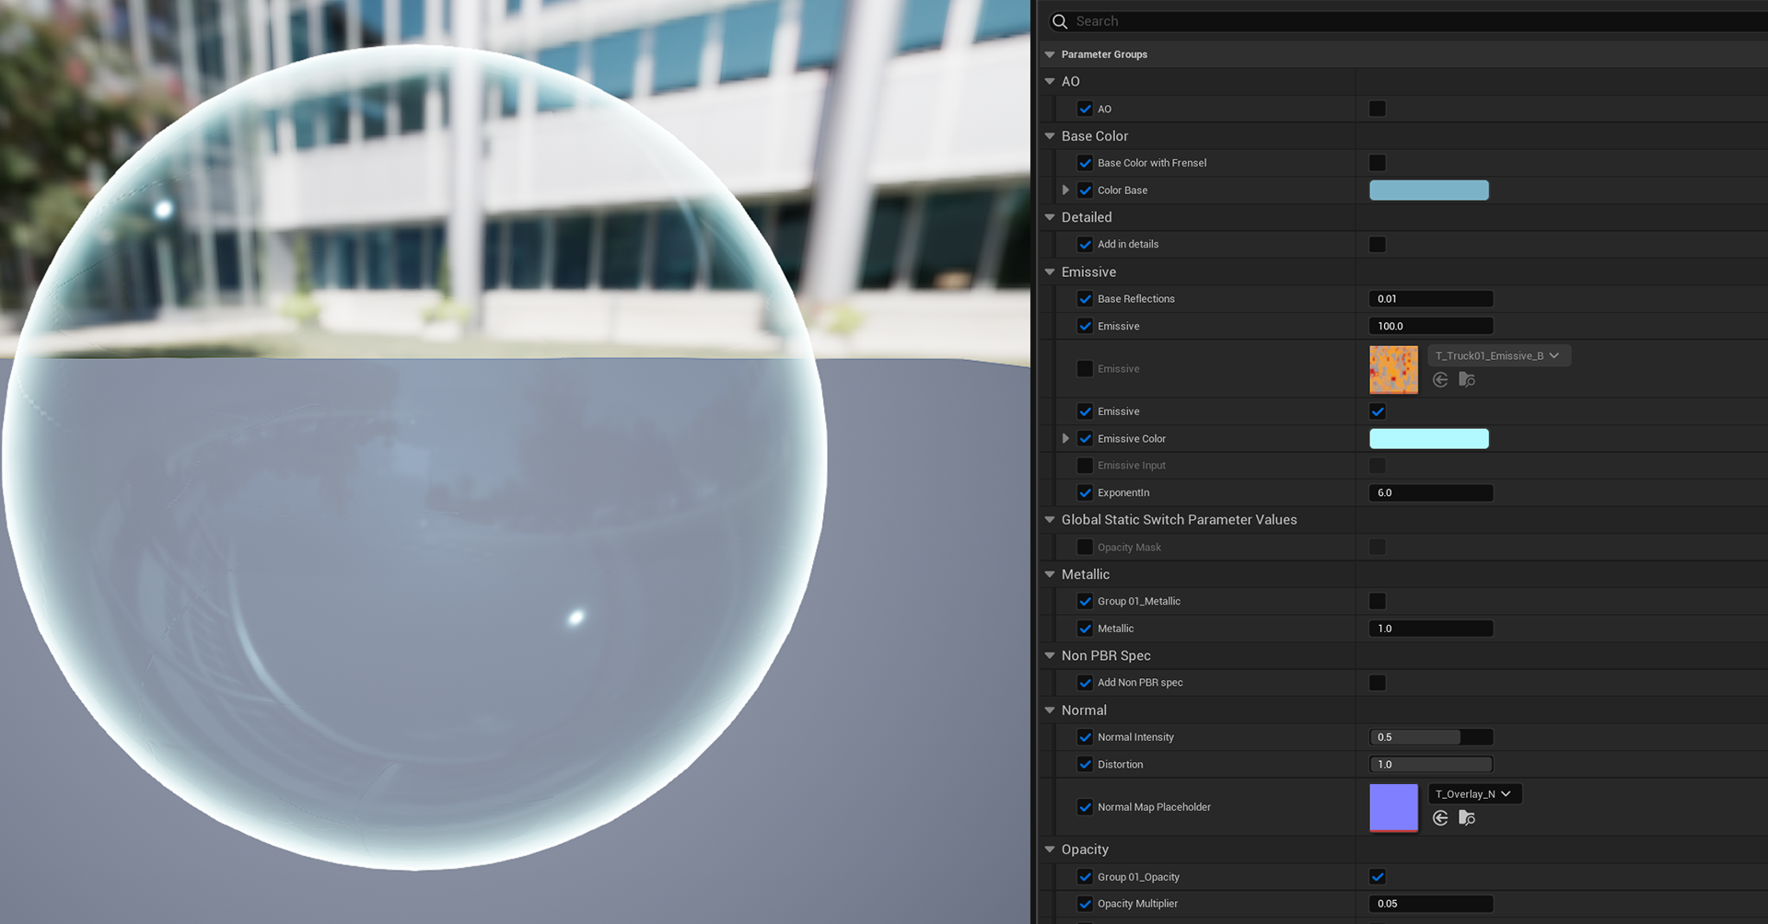This screenshot has height=924, width=1768.
Task: Collapse the Normal group
Action: [1050, 710]
